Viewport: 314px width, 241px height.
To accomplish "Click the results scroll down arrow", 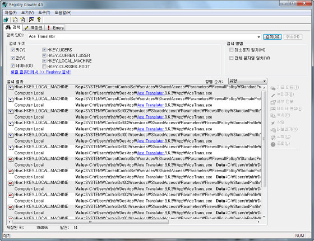I will coord(264,216).
